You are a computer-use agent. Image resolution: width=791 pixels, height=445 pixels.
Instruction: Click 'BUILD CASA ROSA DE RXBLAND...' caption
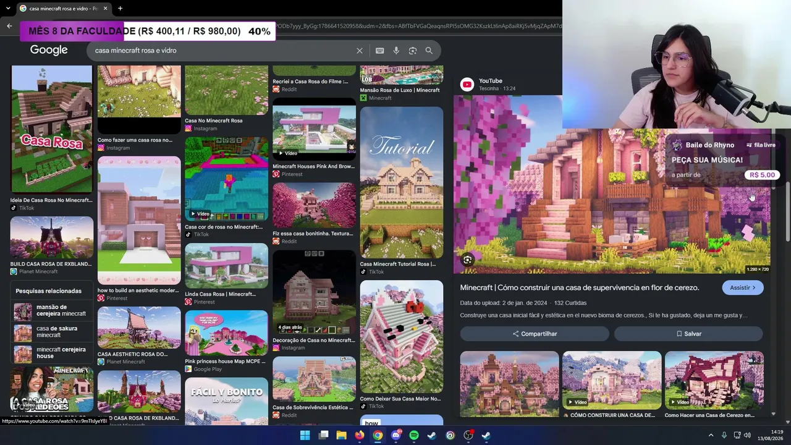coord(51,264)
